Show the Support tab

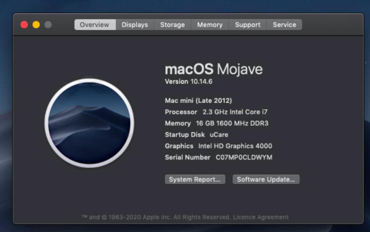pyautogui.click(x=248, y=25)
